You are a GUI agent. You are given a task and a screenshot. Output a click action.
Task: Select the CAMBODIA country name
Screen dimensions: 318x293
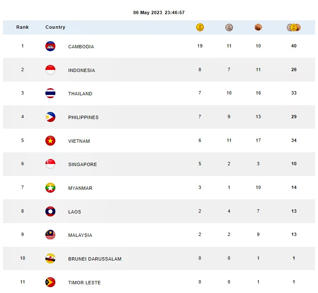81,47
